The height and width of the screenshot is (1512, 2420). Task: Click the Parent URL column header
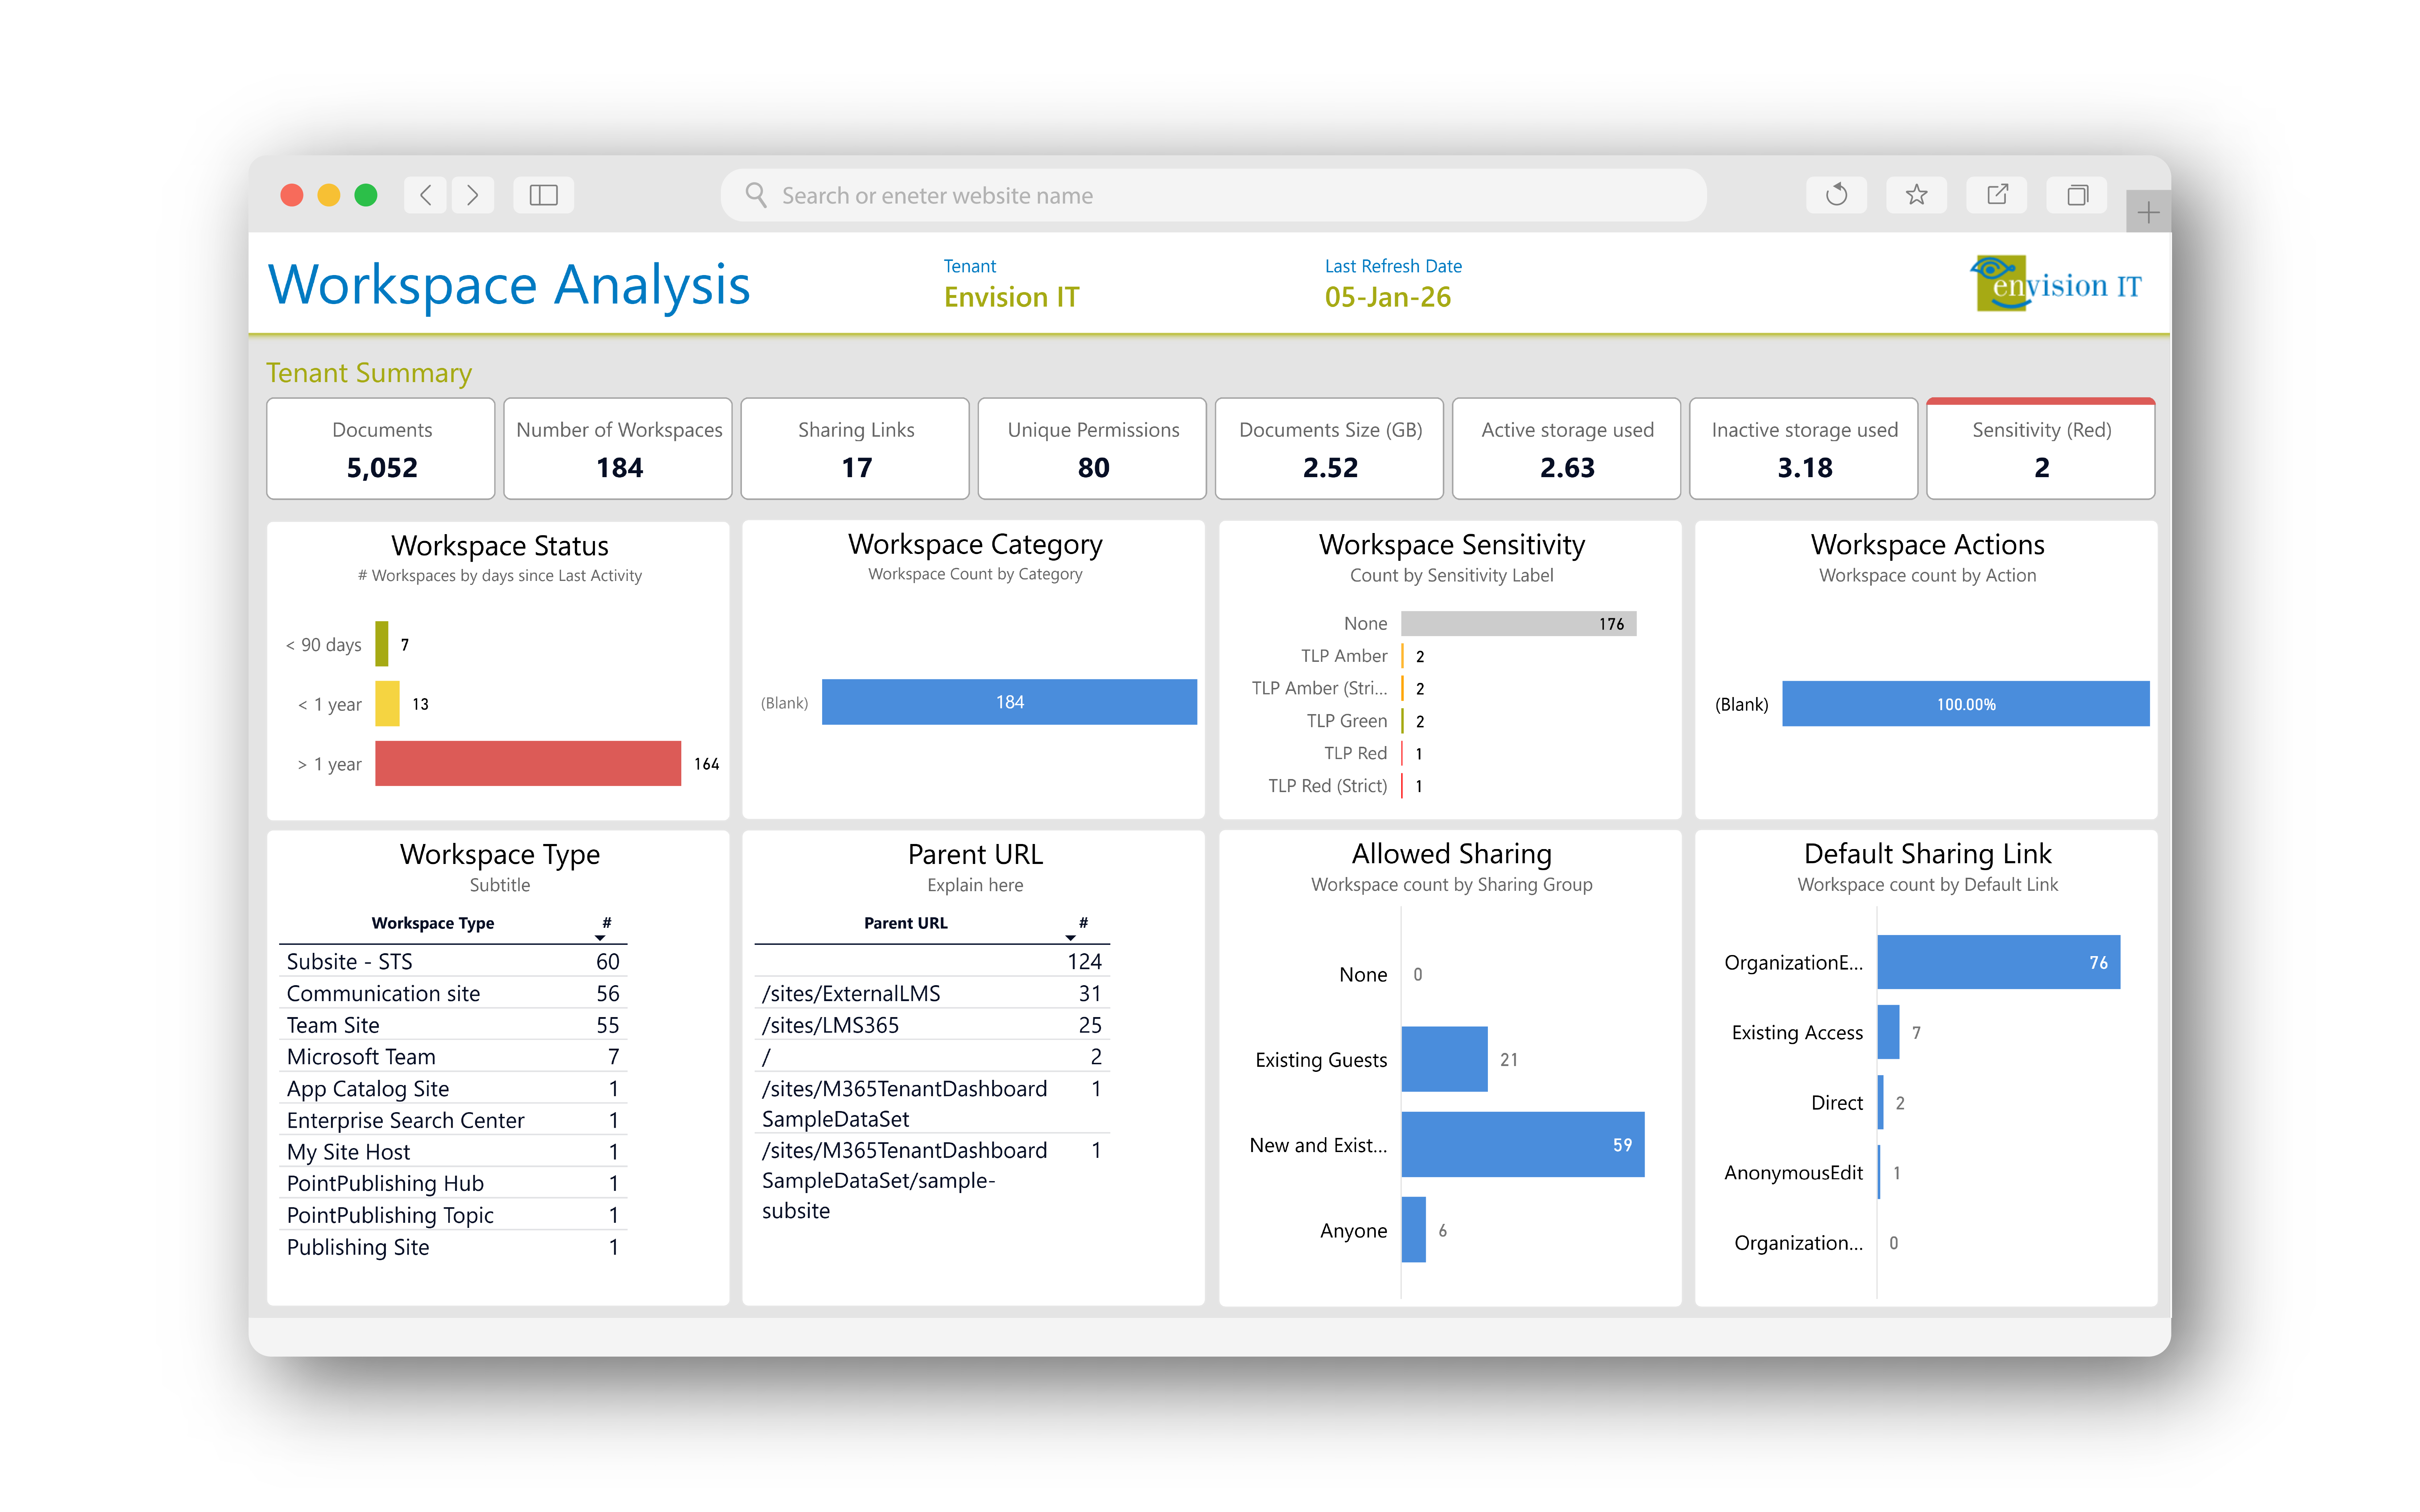click(x=905, y=923)
